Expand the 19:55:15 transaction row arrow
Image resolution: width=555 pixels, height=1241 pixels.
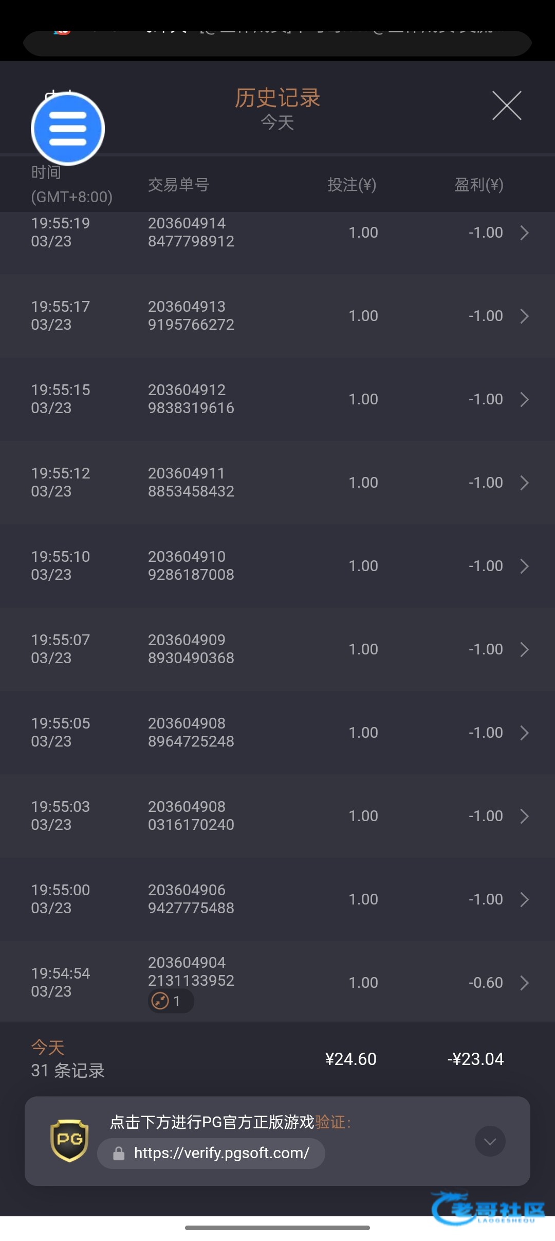[x=524, y=399]
